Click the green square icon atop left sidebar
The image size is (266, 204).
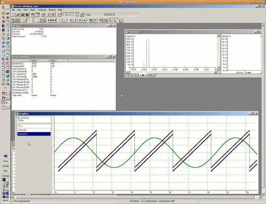pos(3,14)
